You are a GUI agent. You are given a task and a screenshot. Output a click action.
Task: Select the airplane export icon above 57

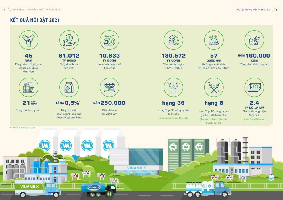214,40
